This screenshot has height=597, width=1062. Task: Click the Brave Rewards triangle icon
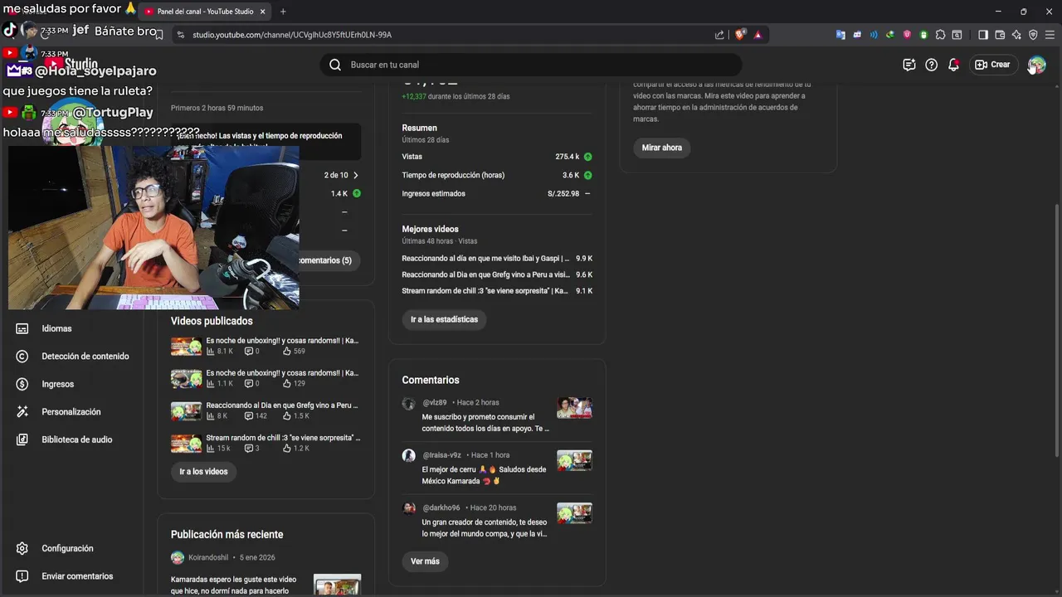[758, 35]
